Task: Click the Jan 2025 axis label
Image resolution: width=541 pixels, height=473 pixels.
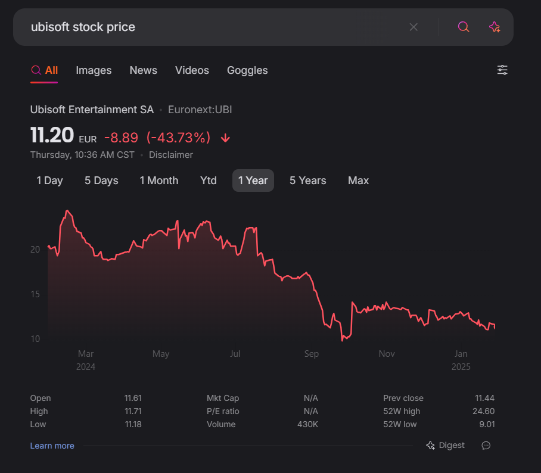Action: tap(461, 360)
